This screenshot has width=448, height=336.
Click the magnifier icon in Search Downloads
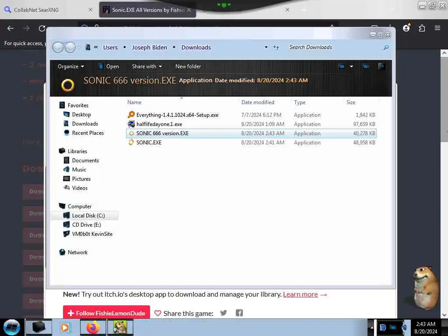click(386, 47)
